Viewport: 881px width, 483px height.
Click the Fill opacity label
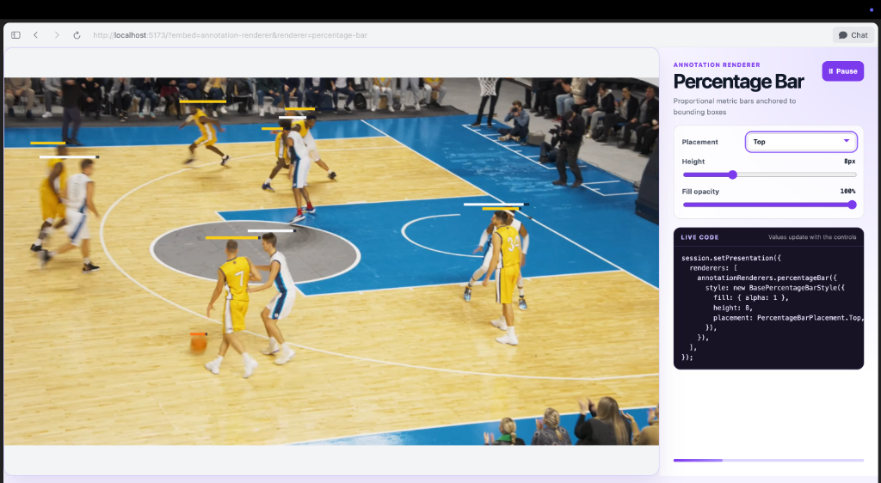point(700,192)
